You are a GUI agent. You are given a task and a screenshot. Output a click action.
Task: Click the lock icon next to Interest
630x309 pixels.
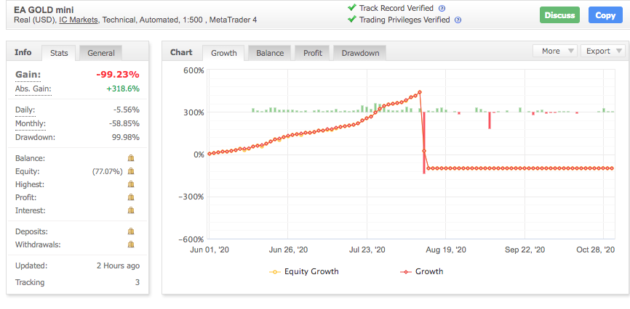[x=131, y=210]
